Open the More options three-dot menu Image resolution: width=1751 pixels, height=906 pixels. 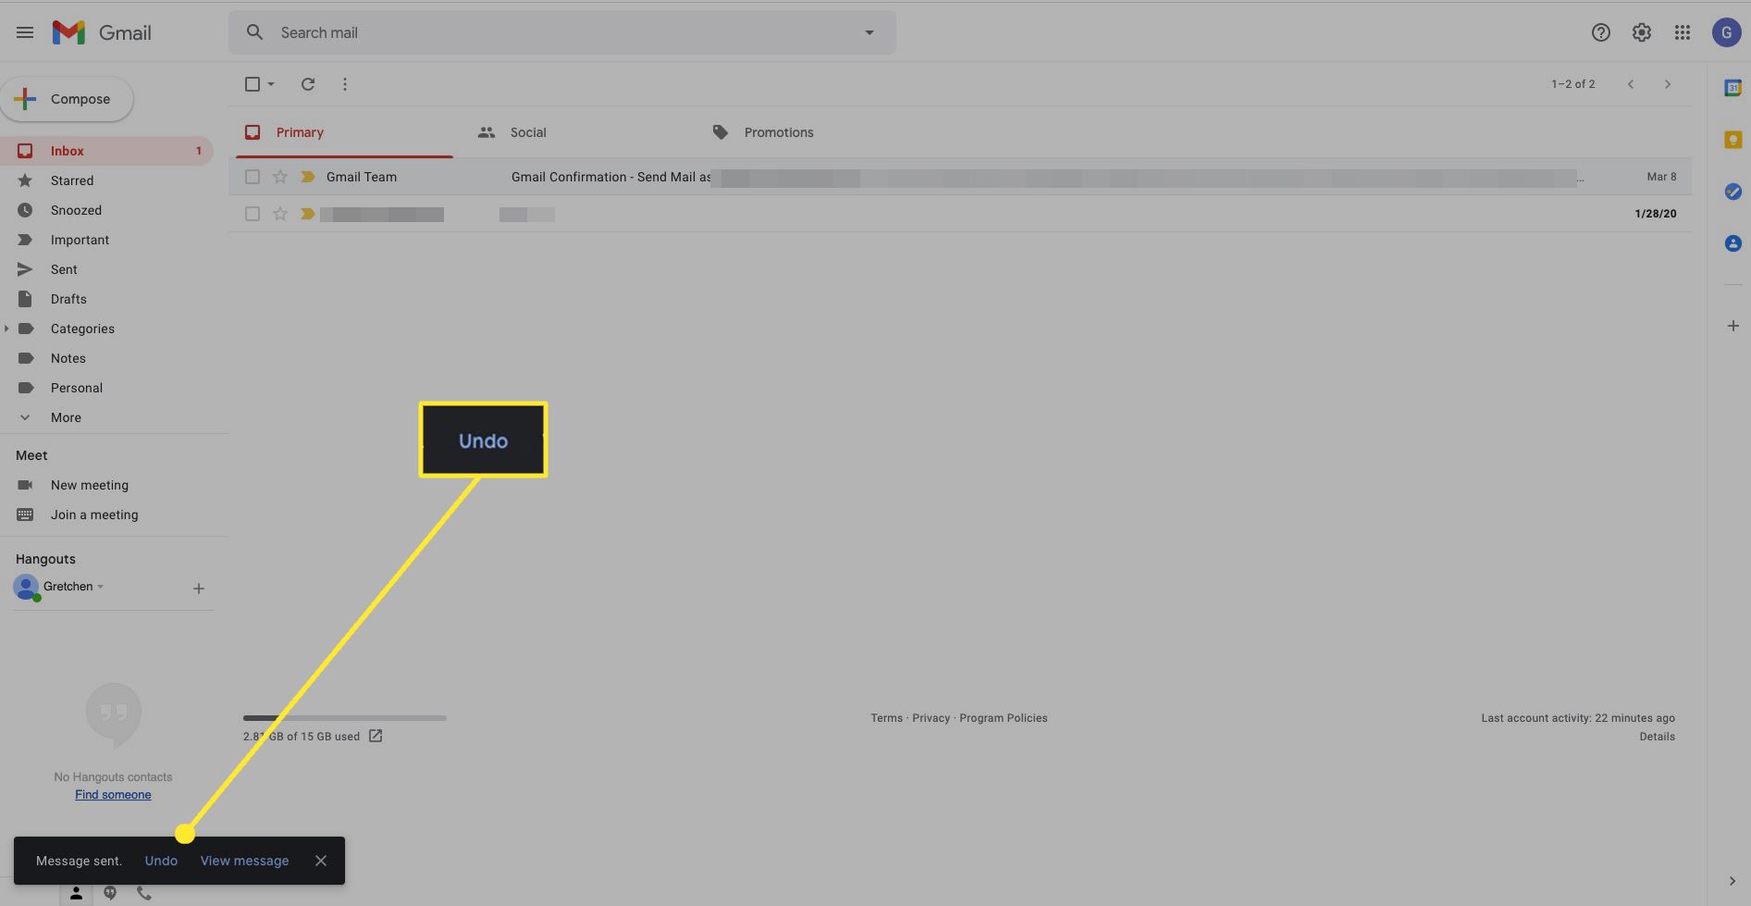click(345, 84)
